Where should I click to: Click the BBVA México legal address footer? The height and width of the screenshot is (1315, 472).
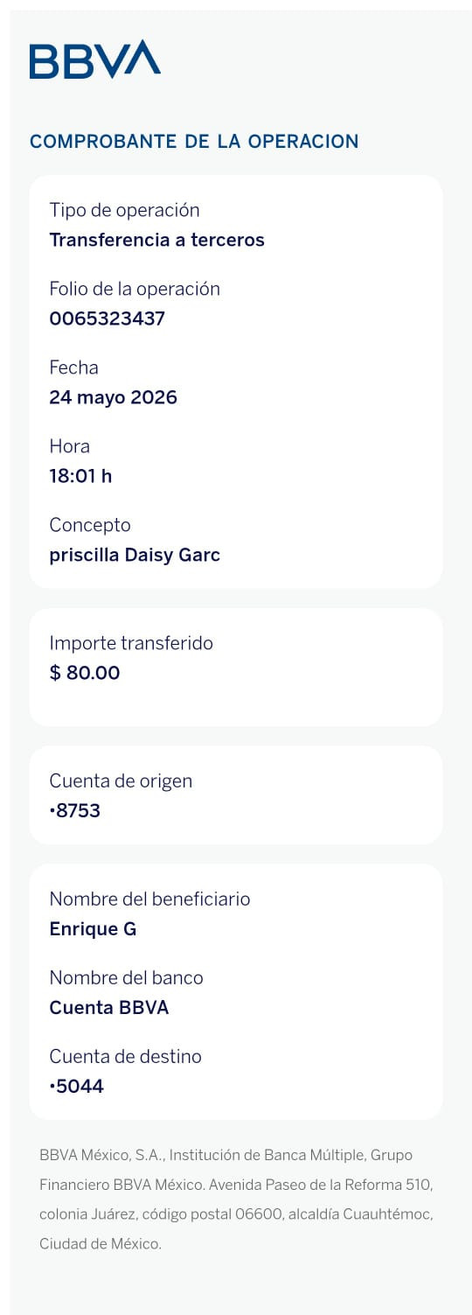pyautogui.click(x=236, y=1200)
